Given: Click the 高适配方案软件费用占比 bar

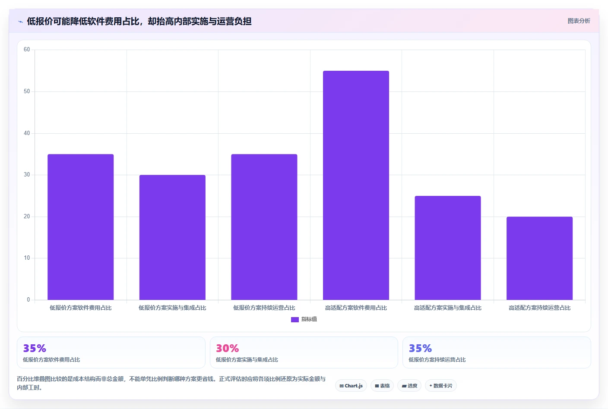Looking at the screenshot, I should tap(356, 185).
